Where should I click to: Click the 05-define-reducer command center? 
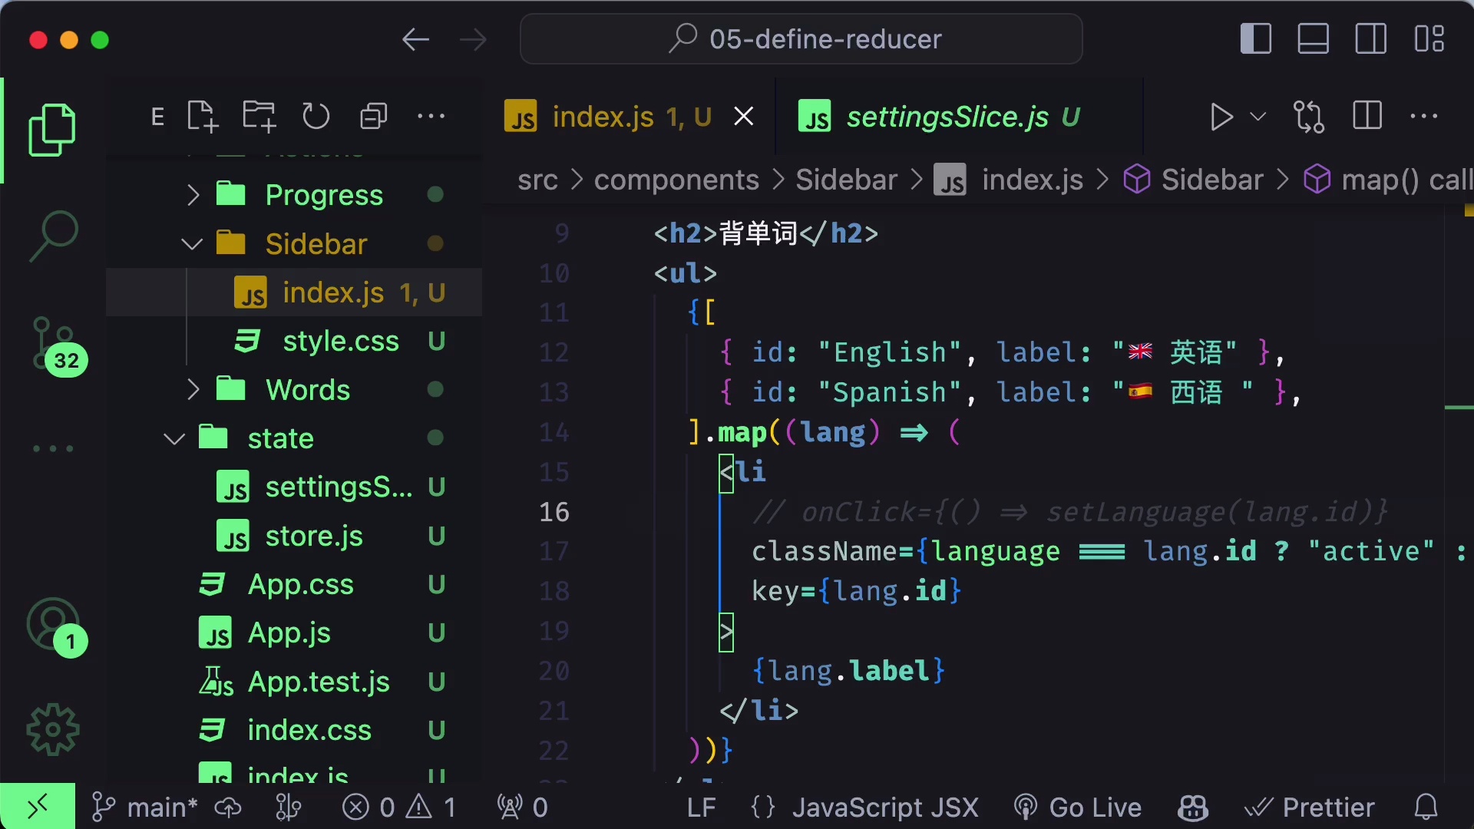tap(801, 38)
